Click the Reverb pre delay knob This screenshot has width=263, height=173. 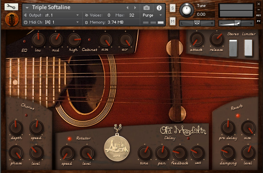(x=228, y=127)
